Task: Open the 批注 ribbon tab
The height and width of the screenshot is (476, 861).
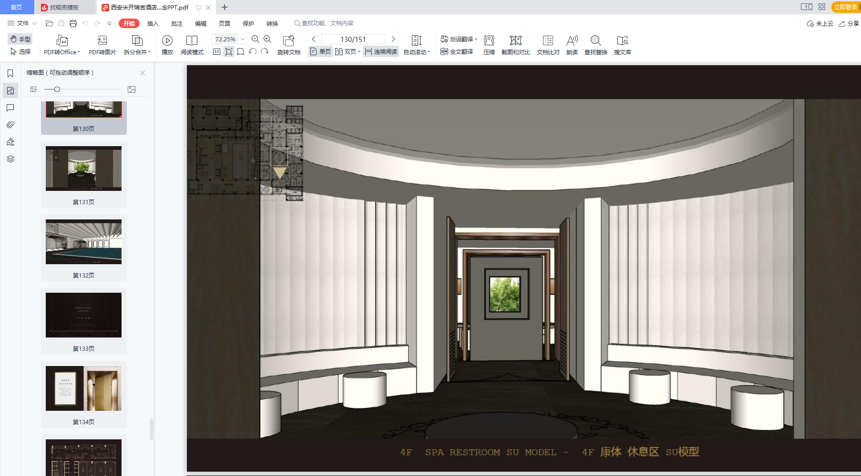Action: pyautogui.click(x=176, y=23)
